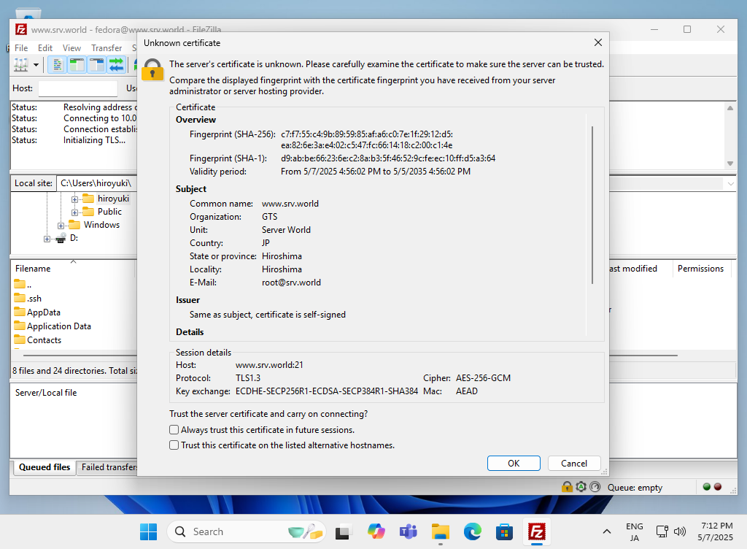
Task: Click the certificate details vertical scrollbar
Action: (x=592, y=205)
